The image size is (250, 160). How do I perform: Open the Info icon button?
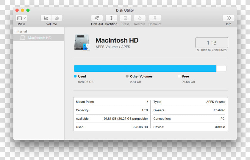tap(229, 18)
